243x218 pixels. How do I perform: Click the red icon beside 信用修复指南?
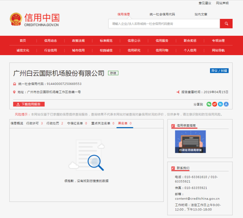click(173, 125)
